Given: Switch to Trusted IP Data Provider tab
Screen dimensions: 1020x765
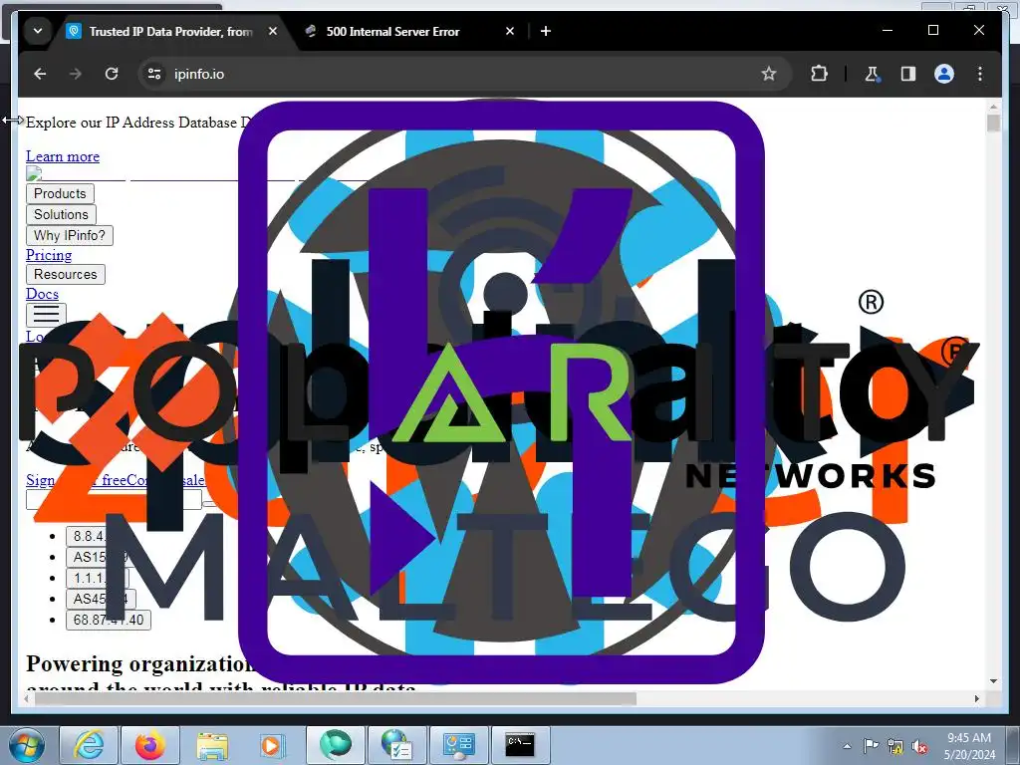Looking at the screenshot, I should tap(170, 31).
